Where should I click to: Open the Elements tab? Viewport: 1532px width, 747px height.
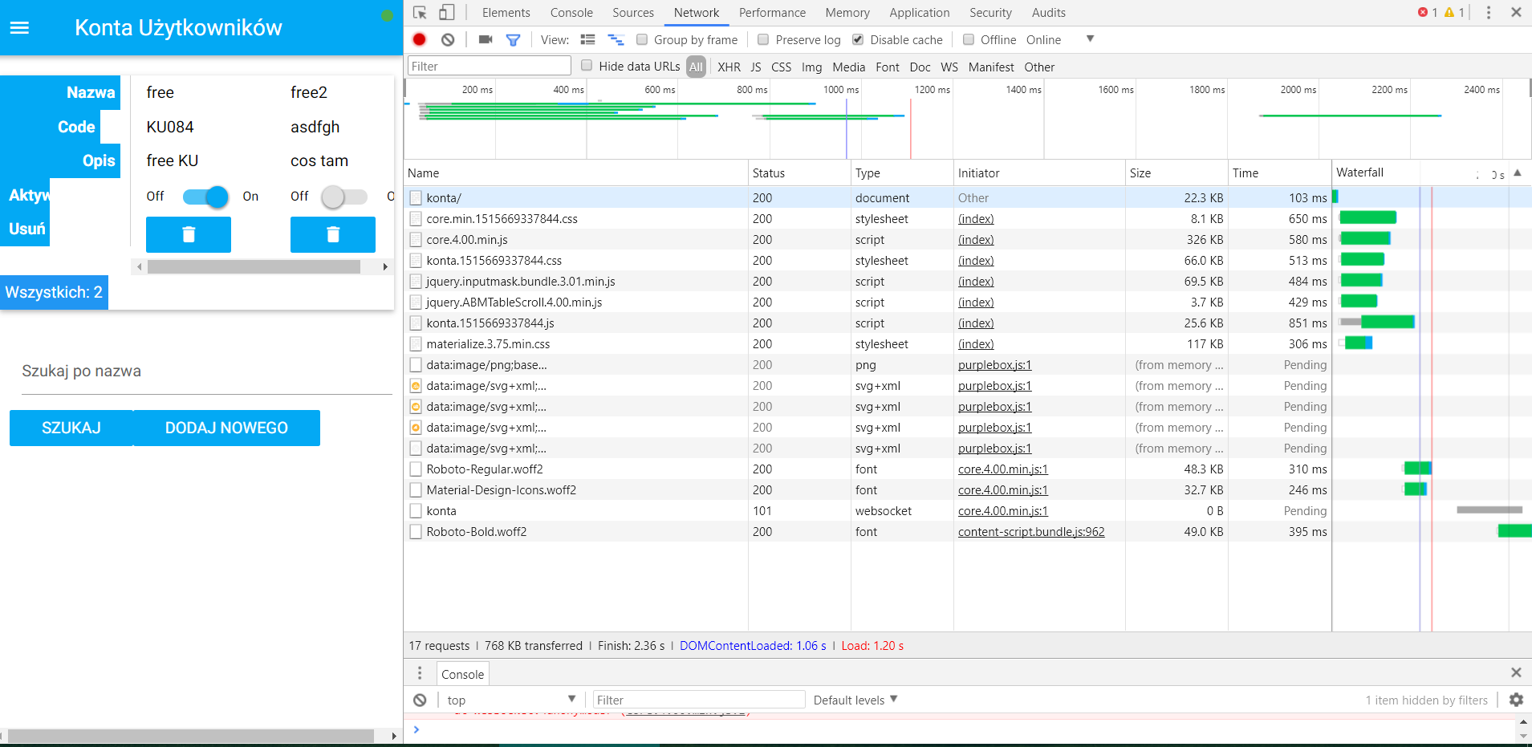coord(506,13)
